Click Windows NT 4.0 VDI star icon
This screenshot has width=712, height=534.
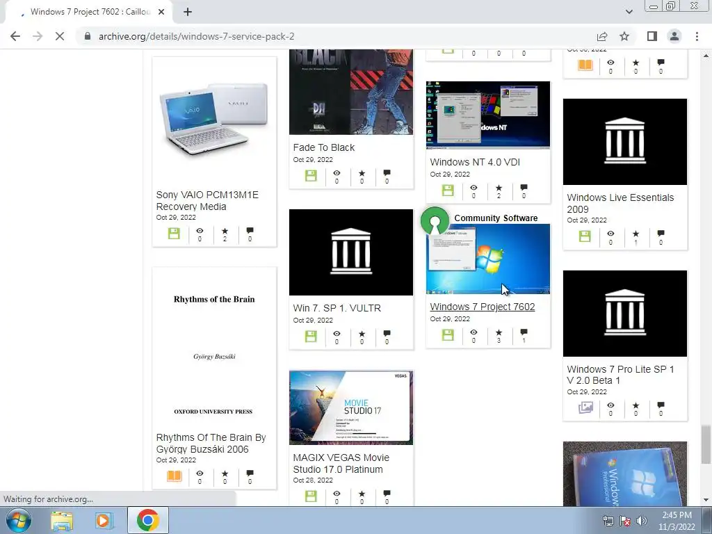[x=499, y=188]
